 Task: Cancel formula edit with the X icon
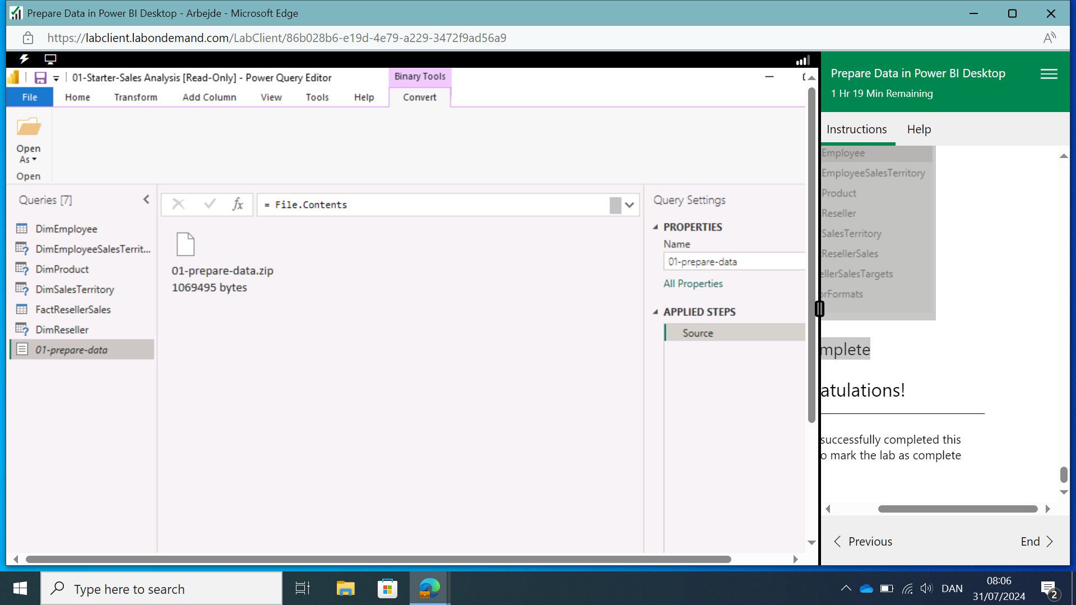click(178, 204)
